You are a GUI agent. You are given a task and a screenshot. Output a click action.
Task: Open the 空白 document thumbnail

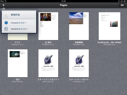[18, 63]
